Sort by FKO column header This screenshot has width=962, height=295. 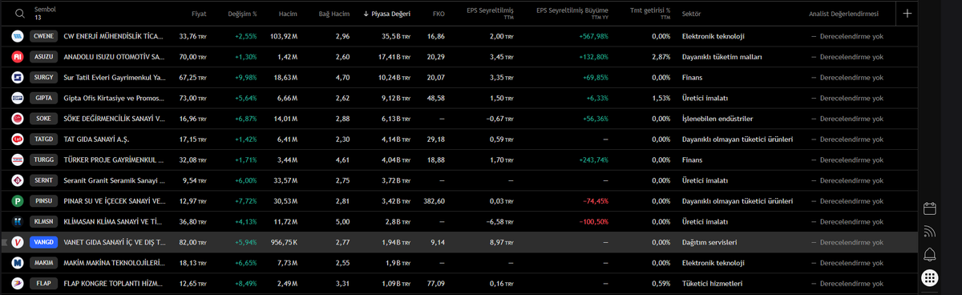tap(439, 14)
